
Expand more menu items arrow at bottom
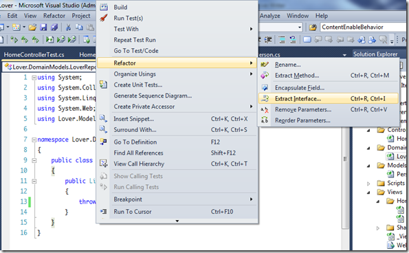(177, 221)
